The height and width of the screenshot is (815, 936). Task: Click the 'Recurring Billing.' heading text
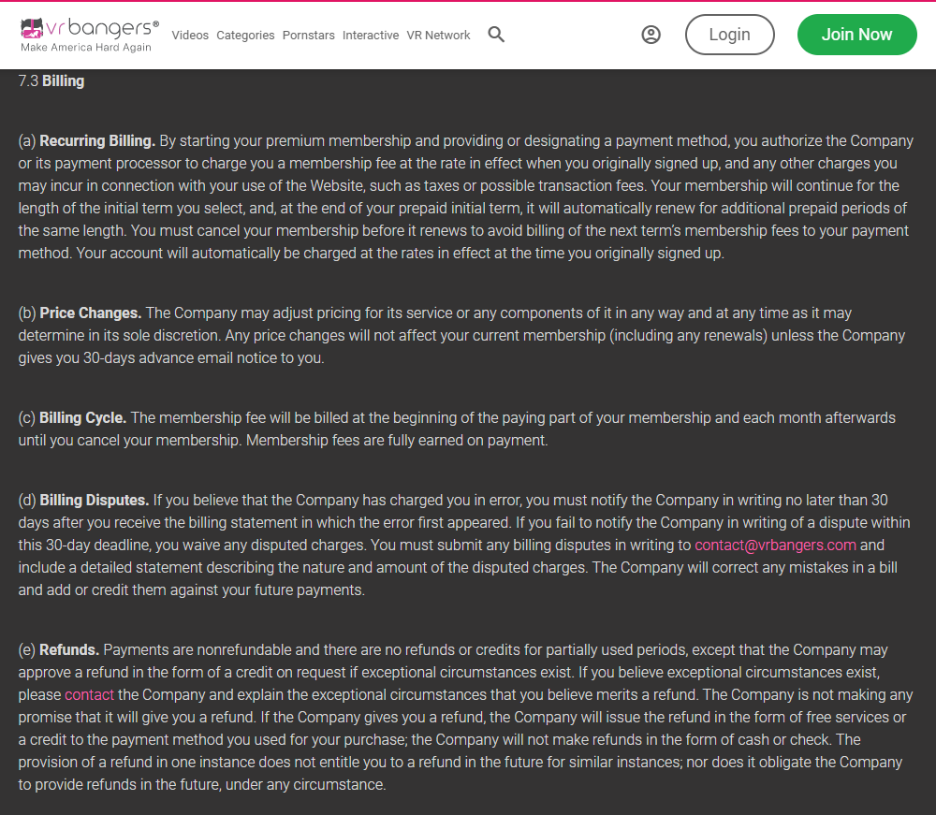(97, 140)
